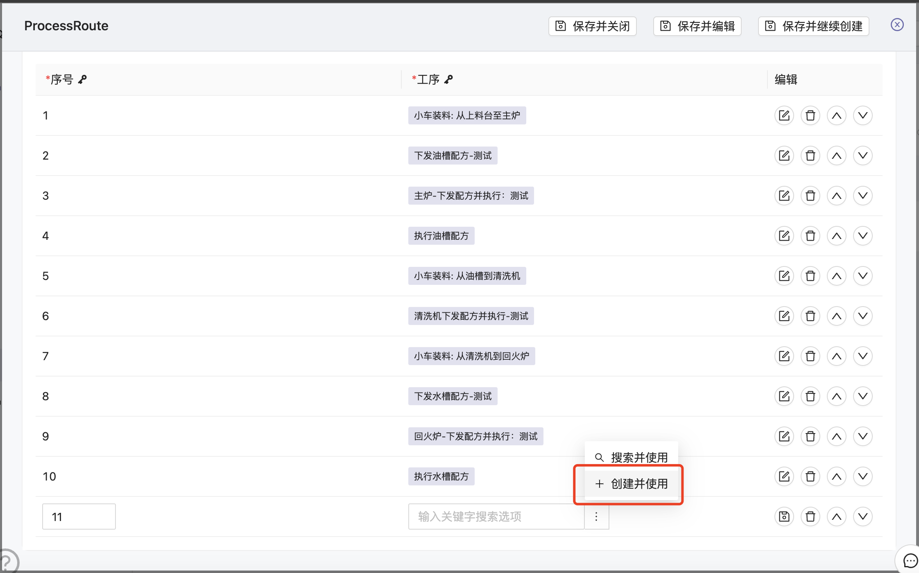The height and width of the screenshot is (573, 919).
Task: Edit row 6 清洗机下发配方并执行
Action: (x=784, y=316)
